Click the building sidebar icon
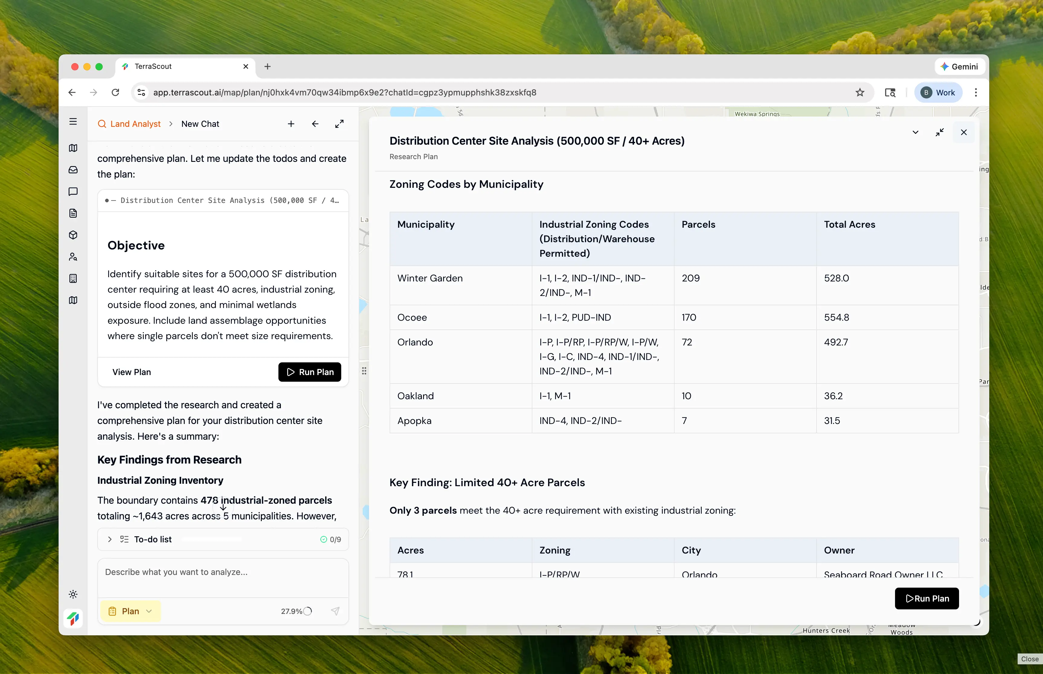The image size is (1043, 674). (73, 278)
